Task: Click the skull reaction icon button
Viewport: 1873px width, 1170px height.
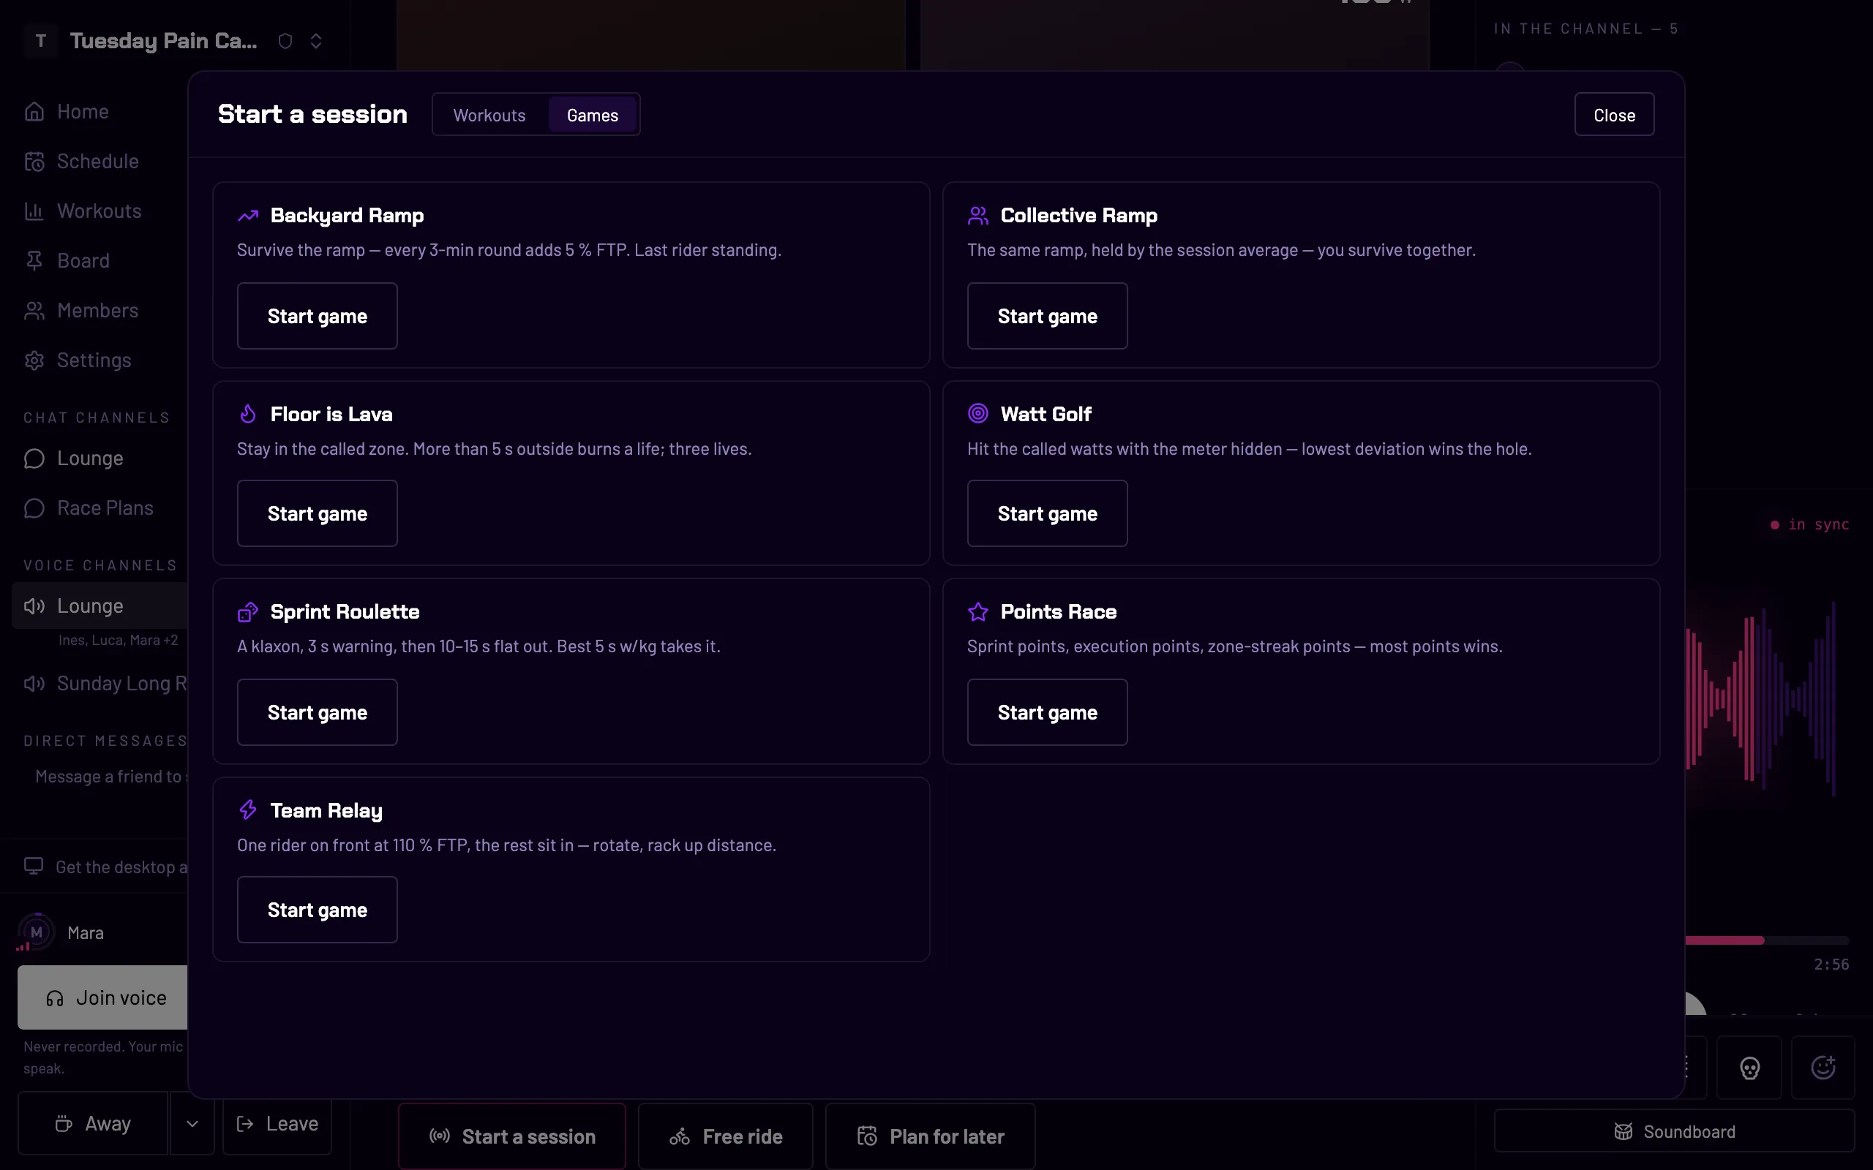Action: (1749, 1068)
